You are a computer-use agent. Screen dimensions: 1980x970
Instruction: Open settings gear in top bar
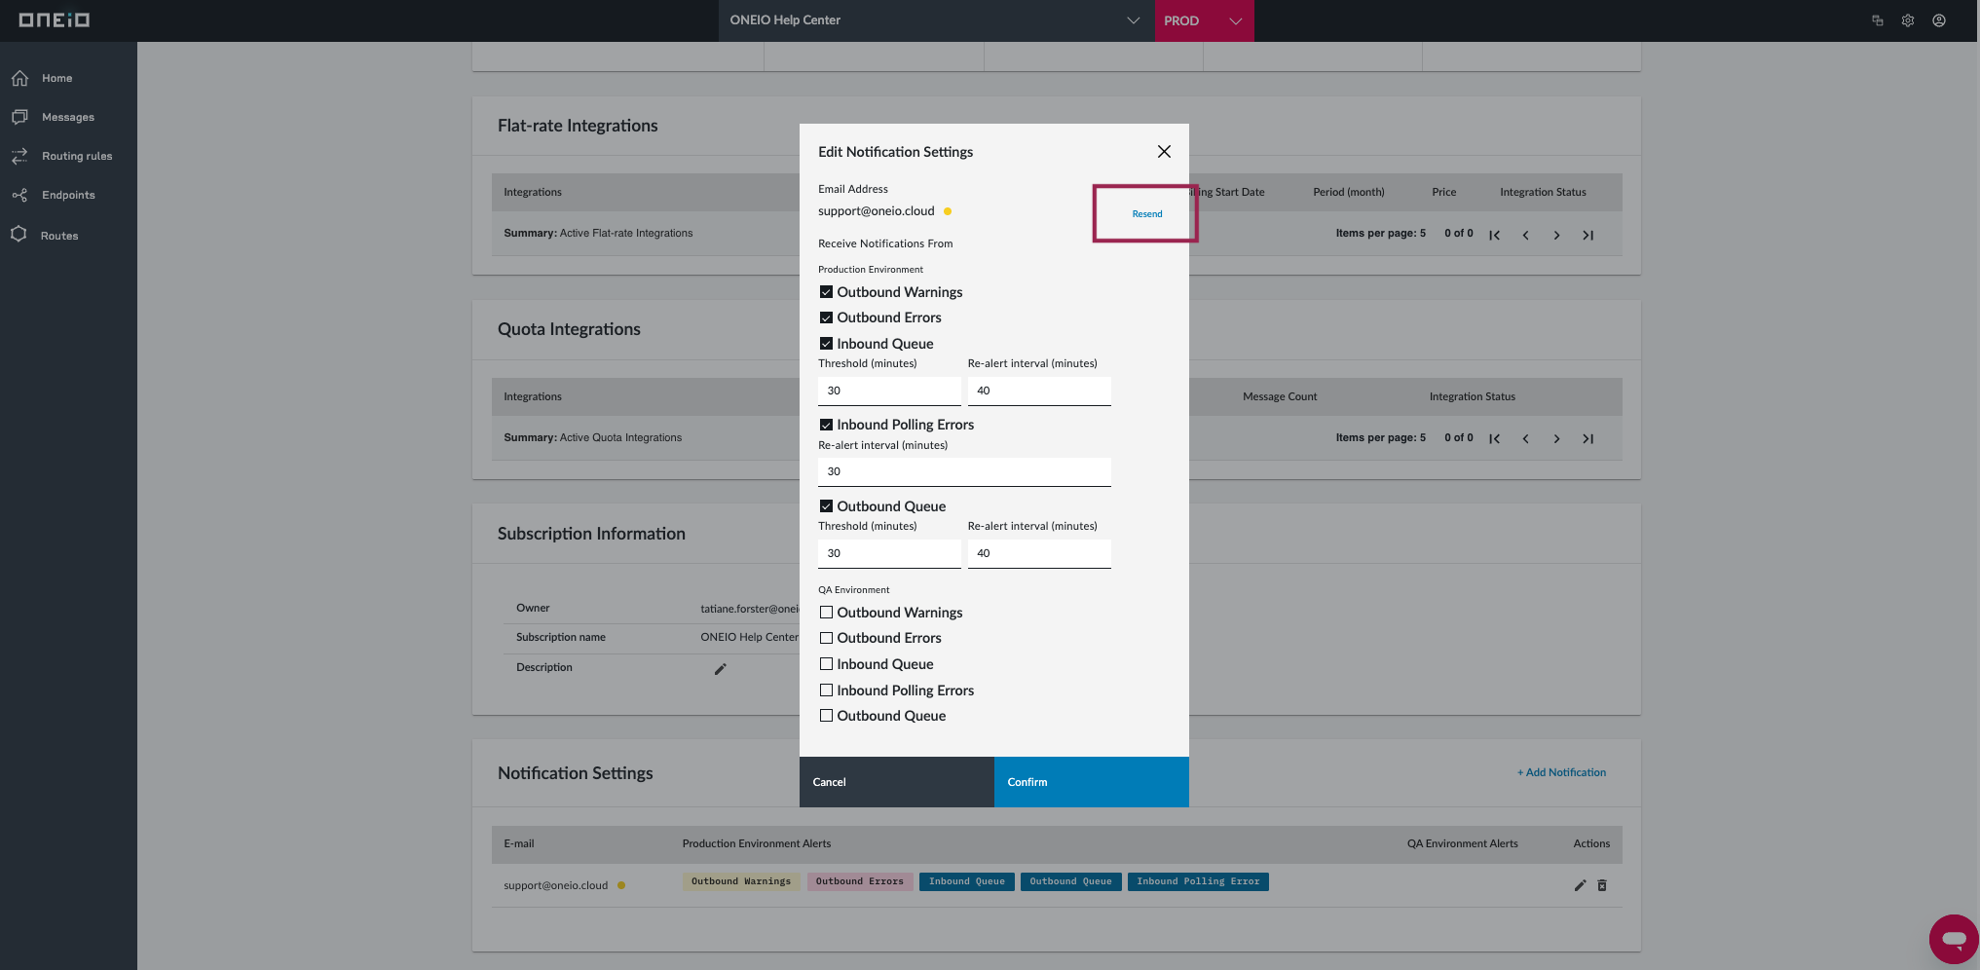point(1908,20)
